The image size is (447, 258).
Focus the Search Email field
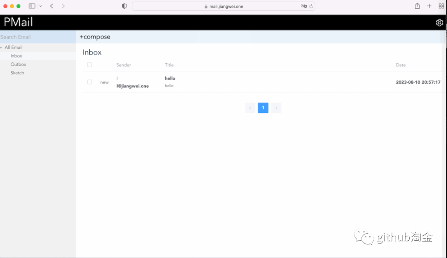point(37,37)
